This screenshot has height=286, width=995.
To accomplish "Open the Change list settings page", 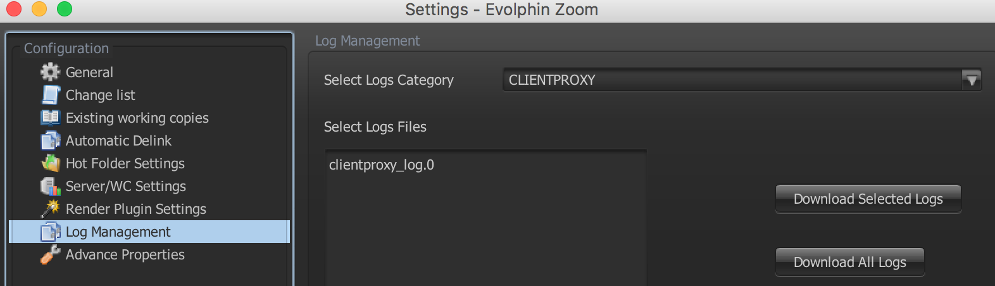I will click(101, 95).
